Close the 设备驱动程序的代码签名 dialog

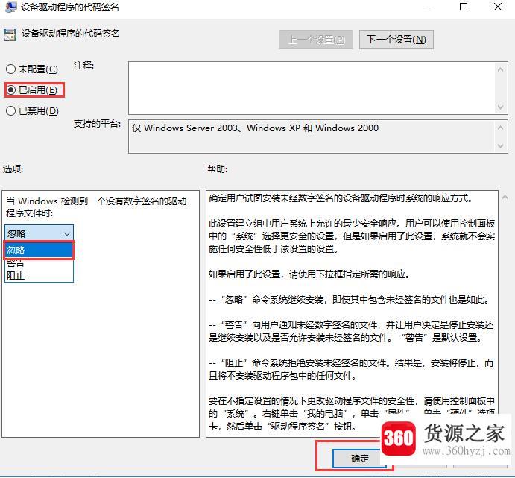point(498,7)
